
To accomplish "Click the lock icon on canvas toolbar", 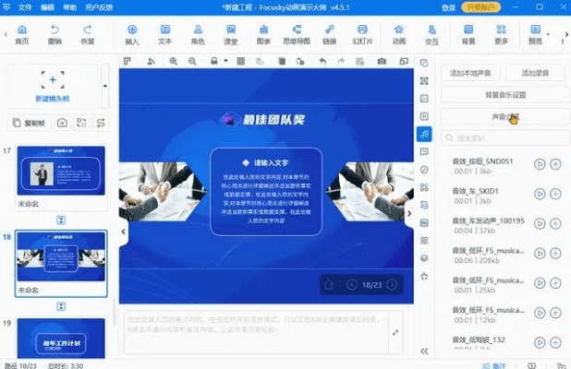I will click(x=214, y=61).
